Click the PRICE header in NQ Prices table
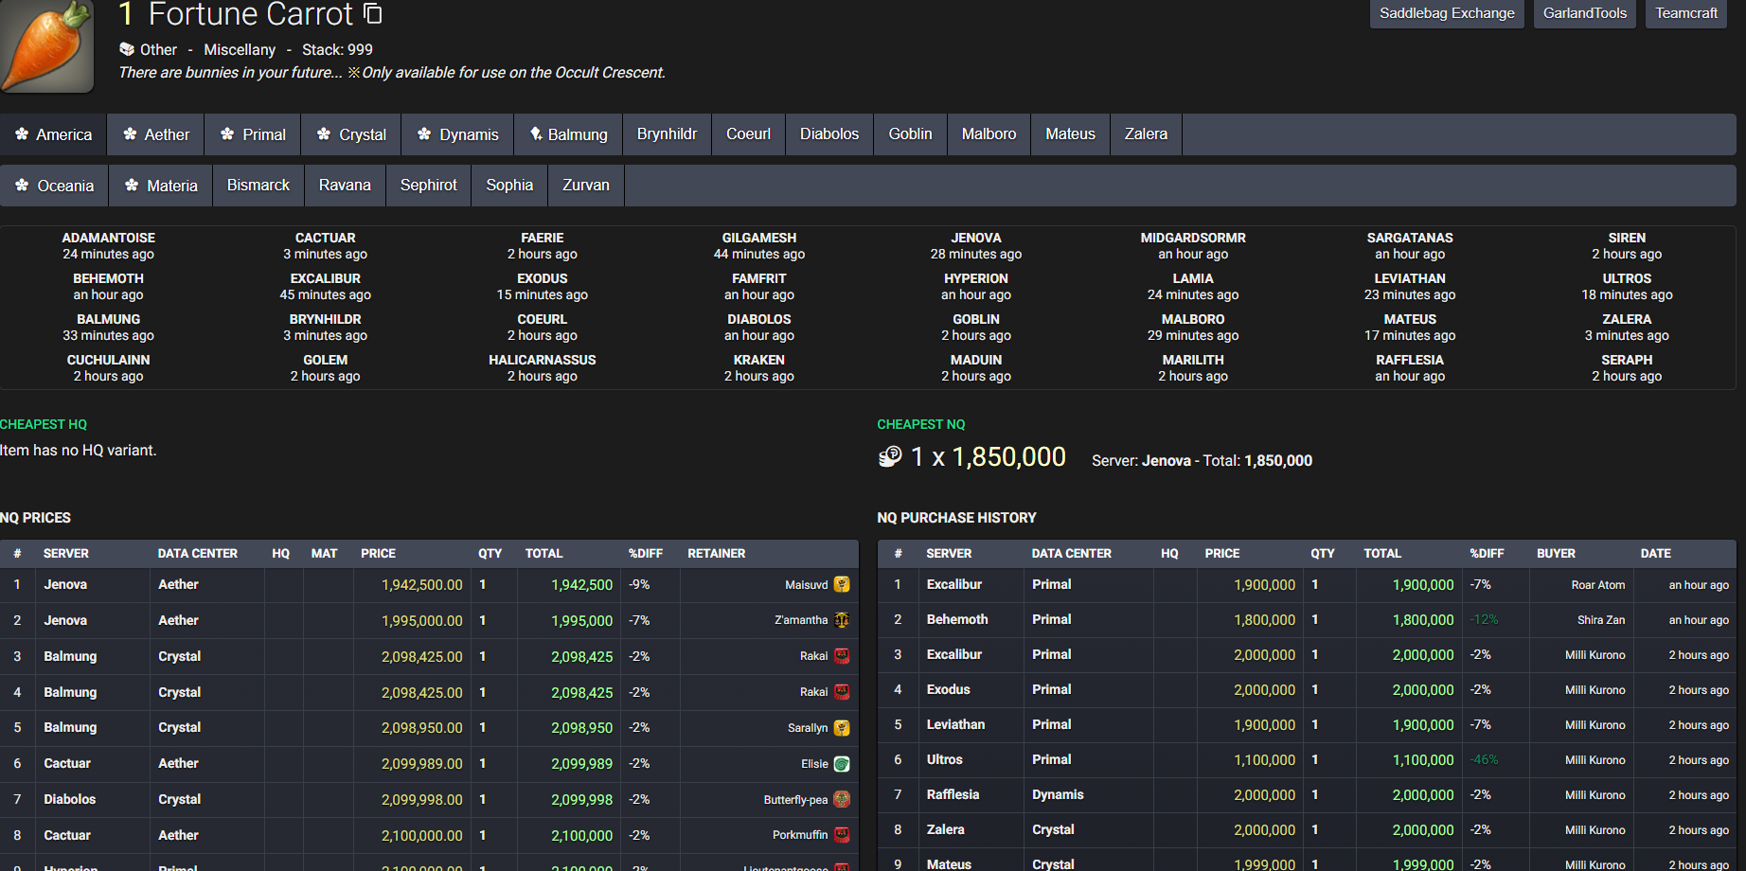Image resolution: width=1746 pixels, height=871 pixels. pos(378,554)
